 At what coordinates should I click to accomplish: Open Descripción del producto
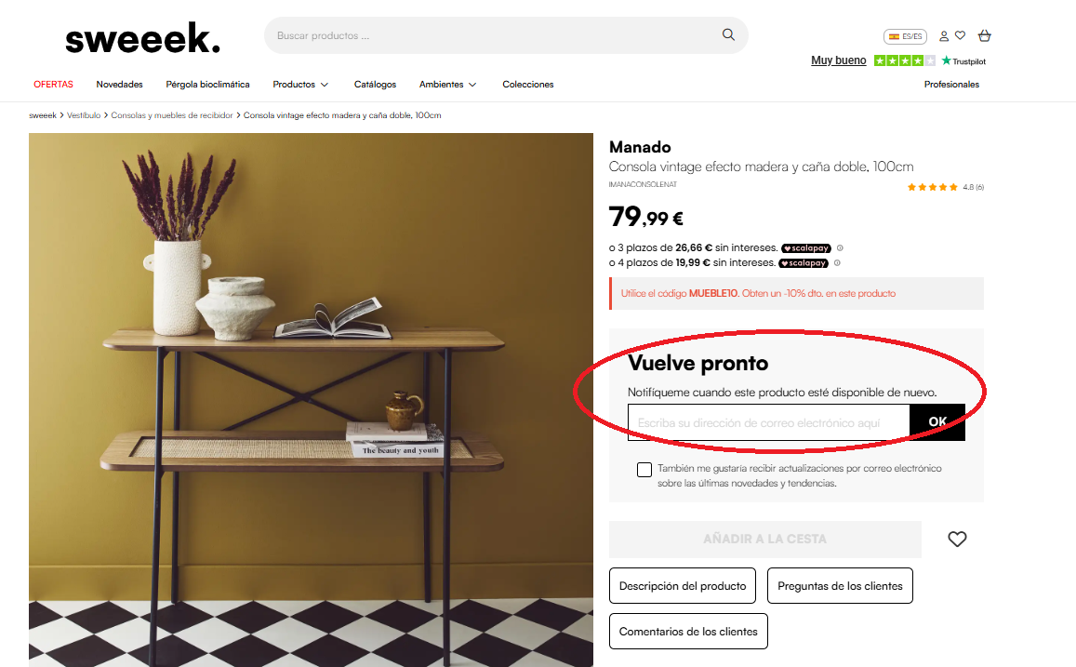click(682, 586)
